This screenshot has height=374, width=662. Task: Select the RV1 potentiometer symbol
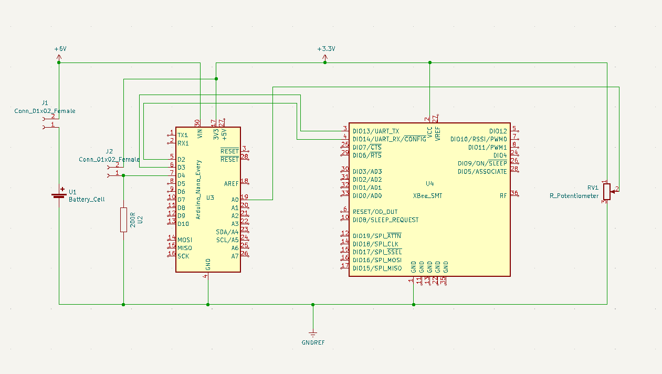tap(608, 191)
